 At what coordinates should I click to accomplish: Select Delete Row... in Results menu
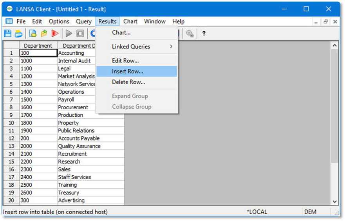point(137,82)
